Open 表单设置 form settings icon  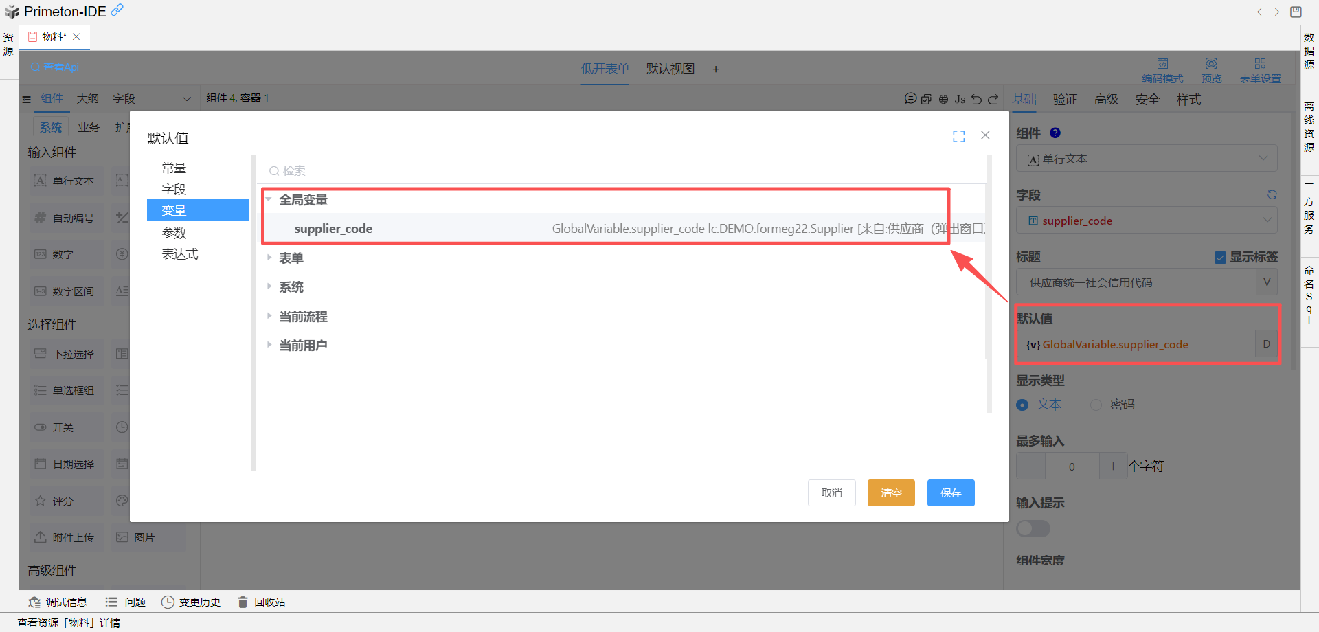[1259, 64]
